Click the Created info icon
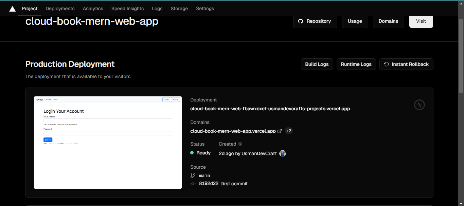Image resolution: width=464 pixels, height=206 pixels. (x=240, y=144)
